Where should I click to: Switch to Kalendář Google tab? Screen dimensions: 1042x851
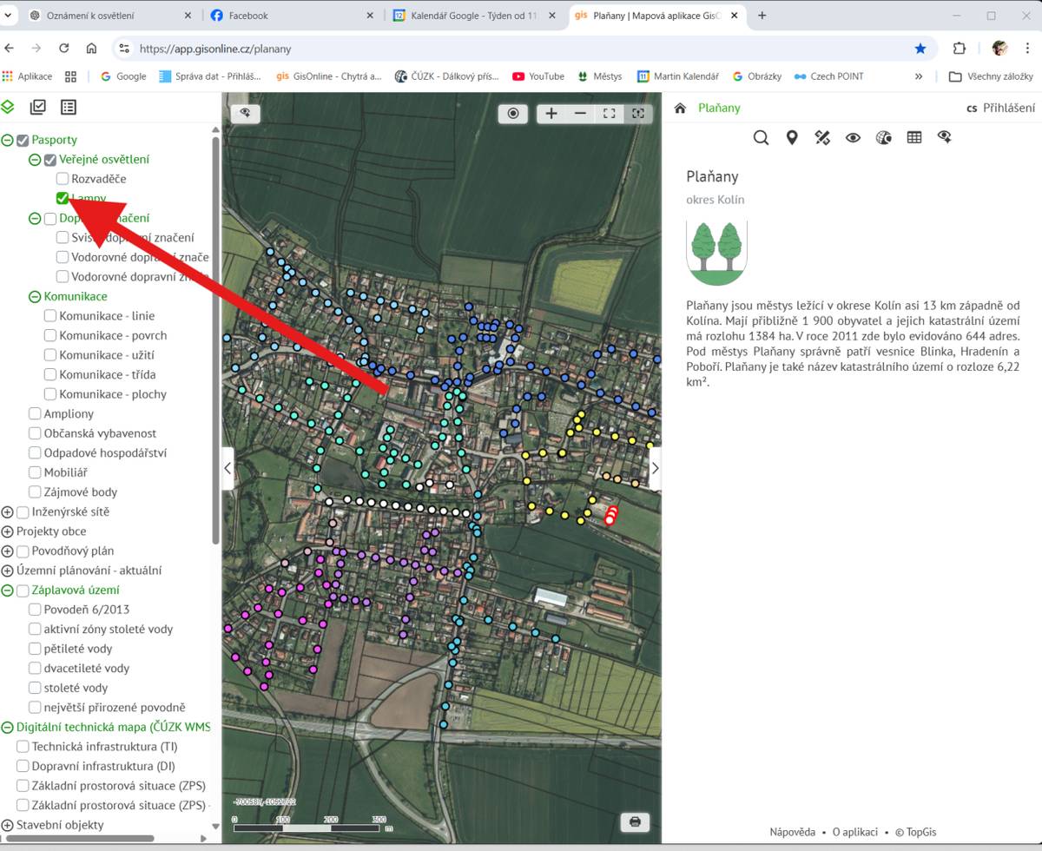point(475,16)
